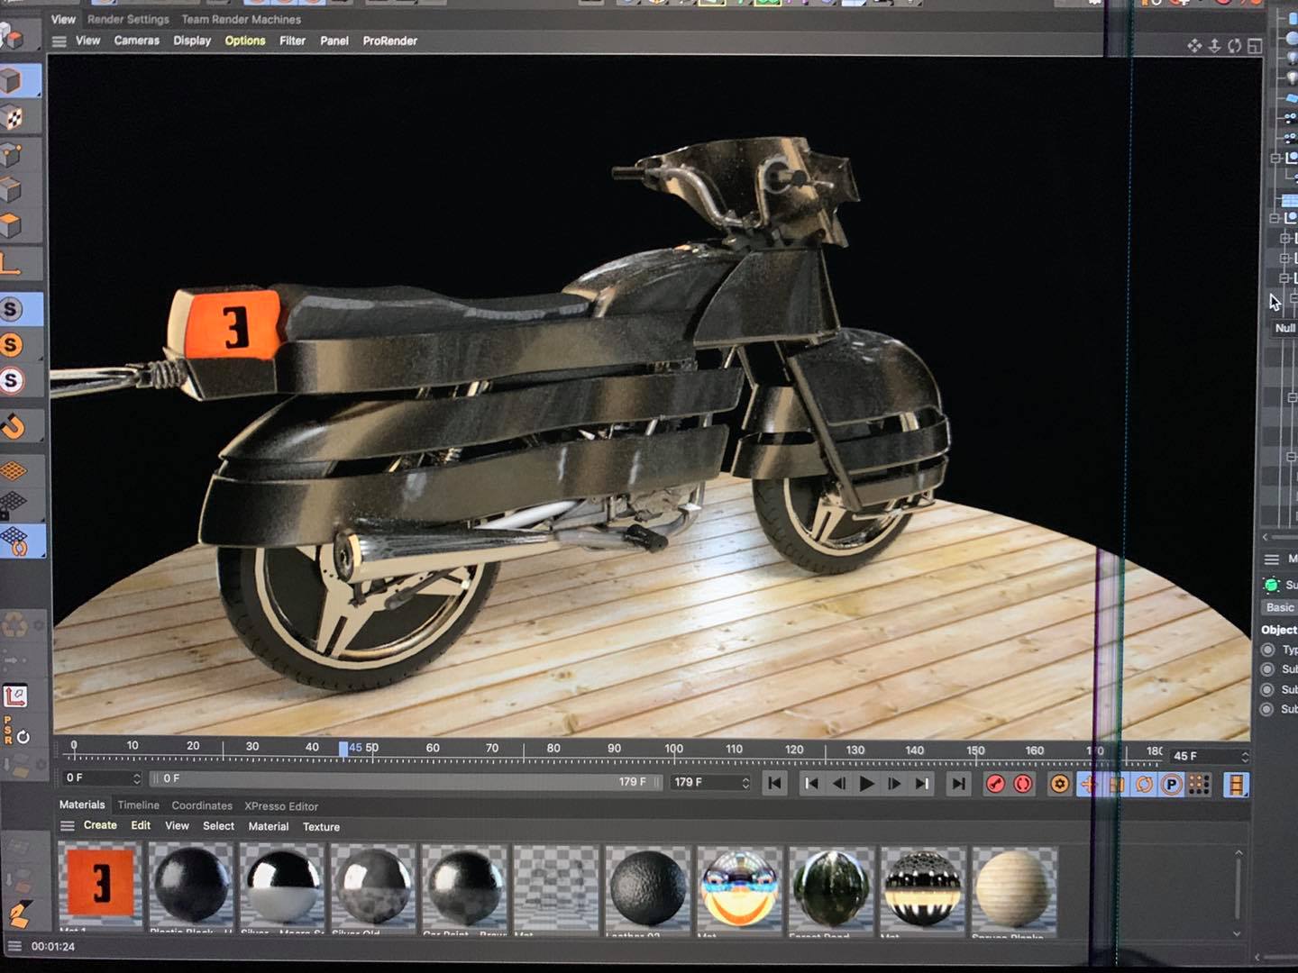Go to start of animation
1298x973 pixels.
point(774,784)
